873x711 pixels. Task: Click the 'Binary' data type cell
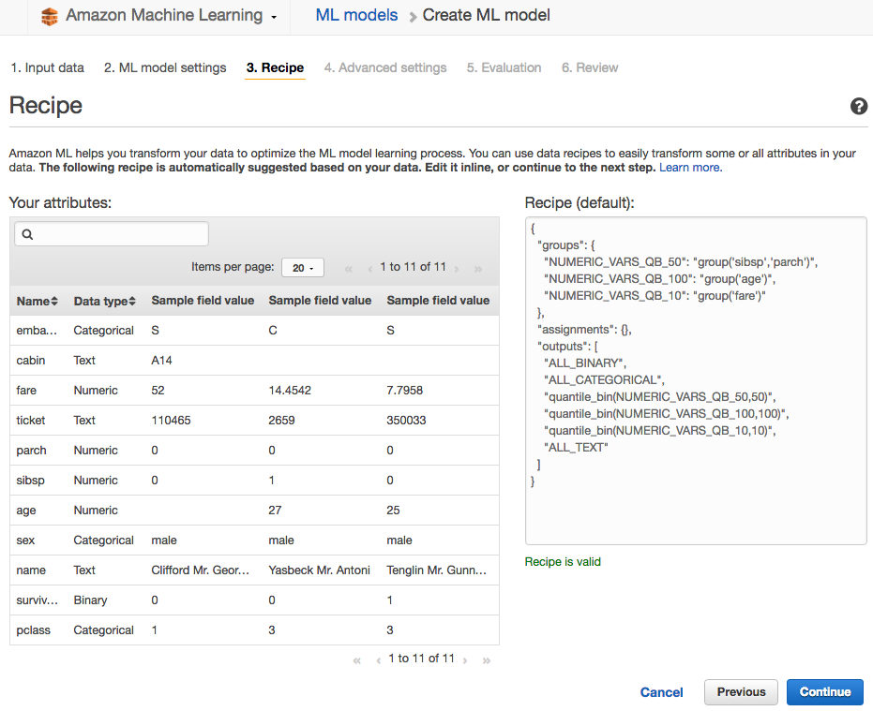90,600
